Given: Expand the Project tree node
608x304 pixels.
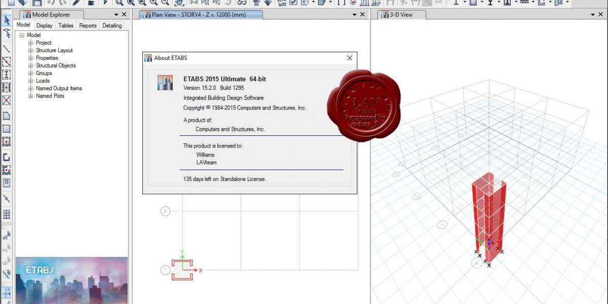Looking at the screenshot, I should pos(31,43).
